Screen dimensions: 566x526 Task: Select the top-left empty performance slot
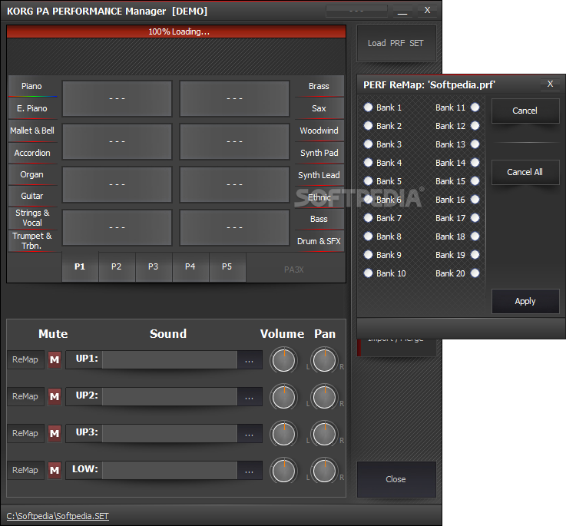click(x=117, y=98)
